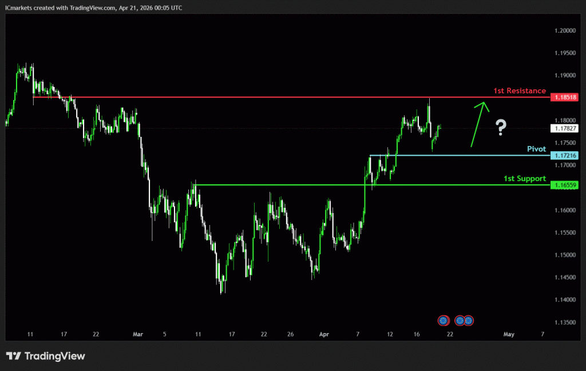This screenshot has height=371, width=586.
Task: Open the rightmost economic event marker
Action: (468, 320)
